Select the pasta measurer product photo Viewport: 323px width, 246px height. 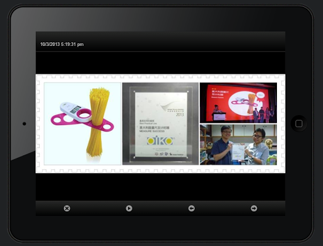tap(83, 124)
